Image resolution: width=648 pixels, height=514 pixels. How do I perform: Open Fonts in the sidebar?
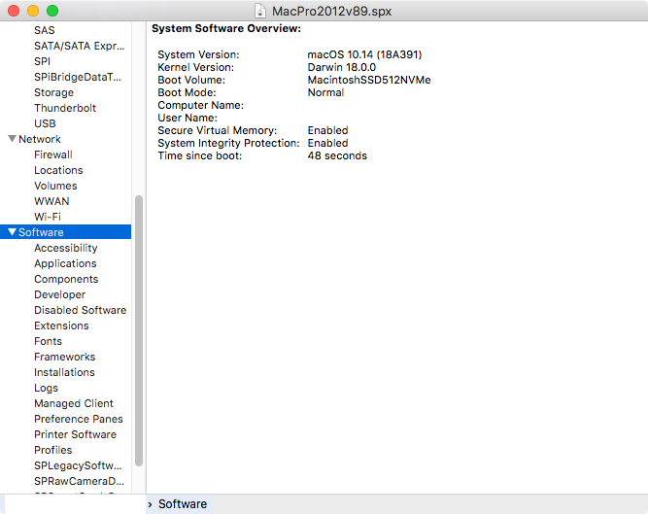coord(48,341)
